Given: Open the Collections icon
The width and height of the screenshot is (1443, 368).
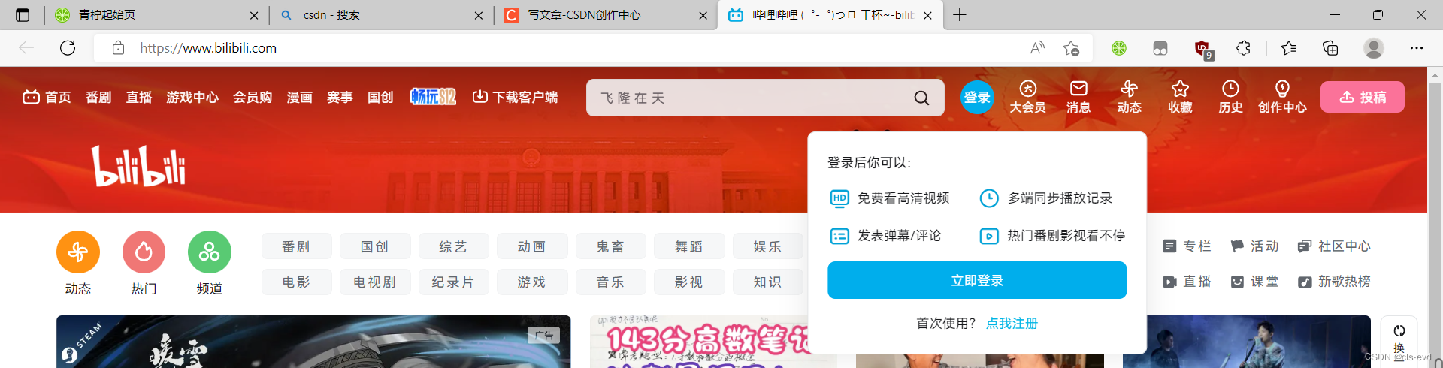Looking at the screenshot, I should pos(1330,48).
